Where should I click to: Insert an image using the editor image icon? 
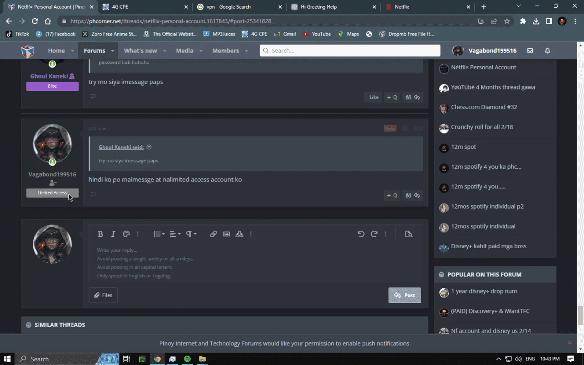[x=226, y=234]
